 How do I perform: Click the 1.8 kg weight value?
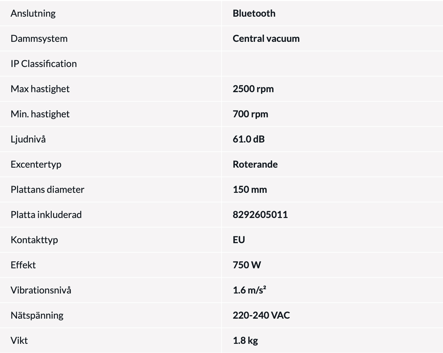(x=245, y=340)
